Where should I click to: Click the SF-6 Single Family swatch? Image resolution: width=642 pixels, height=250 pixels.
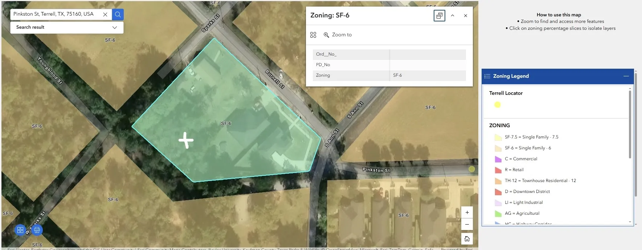pos(498,148)
